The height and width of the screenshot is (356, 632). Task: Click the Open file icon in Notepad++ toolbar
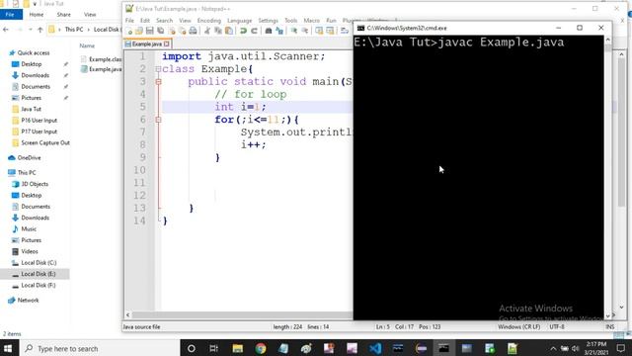[139, 31]
